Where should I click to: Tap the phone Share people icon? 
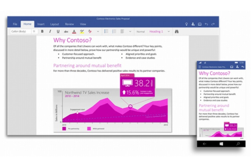(x=237, y=67)
